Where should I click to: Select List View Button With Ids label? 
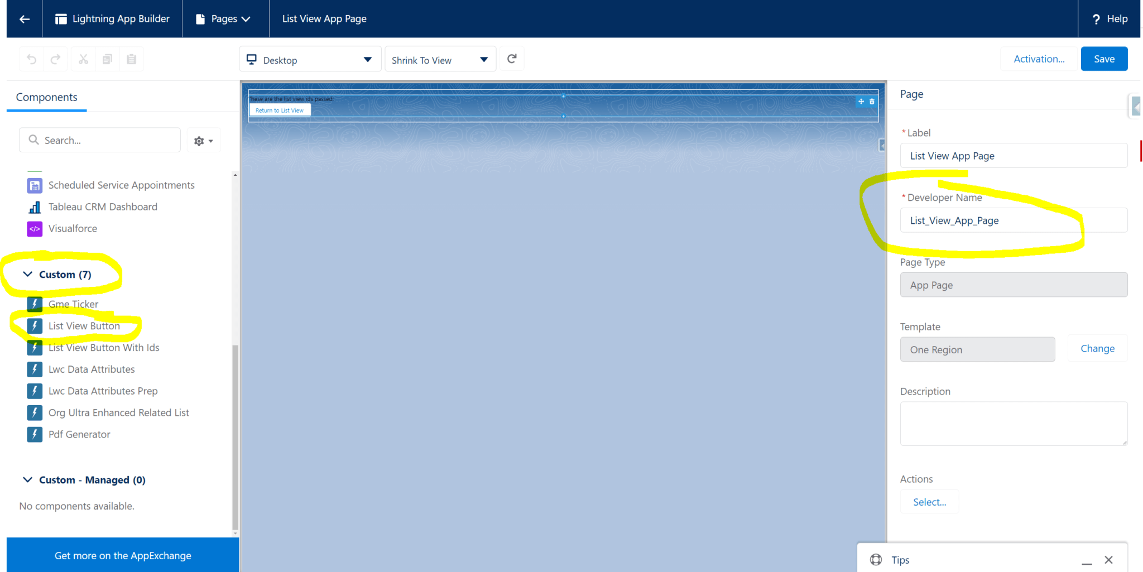click(x=104, y=348)
